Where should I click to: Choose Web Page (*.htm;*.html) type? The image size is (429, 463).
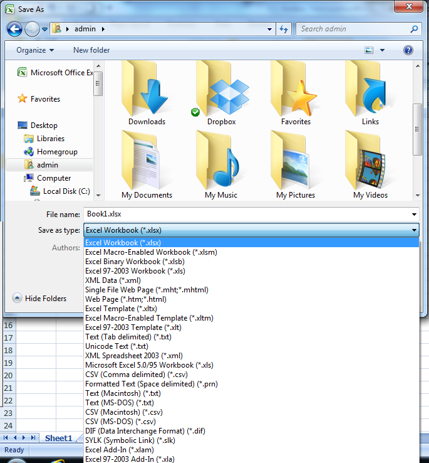(251, 299)
